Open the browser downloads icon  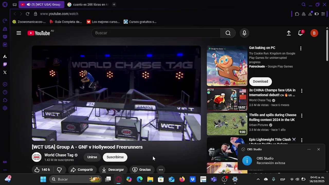pyautogui.click(x=310, y=14)
